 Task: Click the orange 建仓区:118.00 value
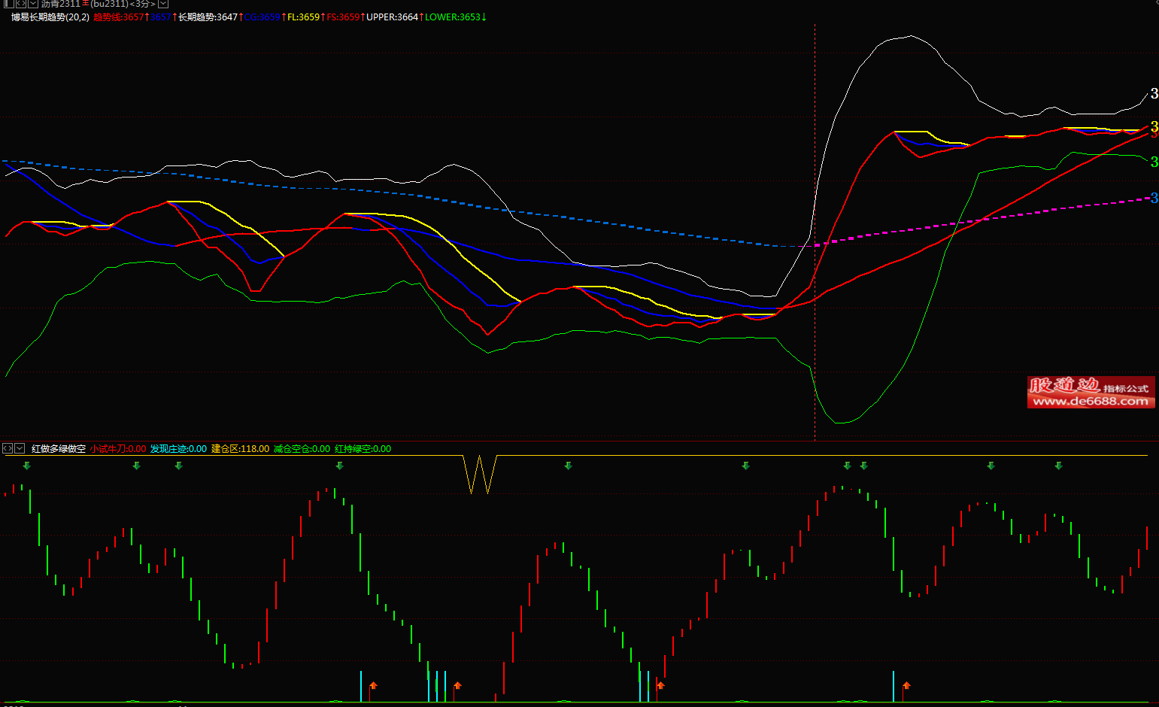click(x=240, y=448)
